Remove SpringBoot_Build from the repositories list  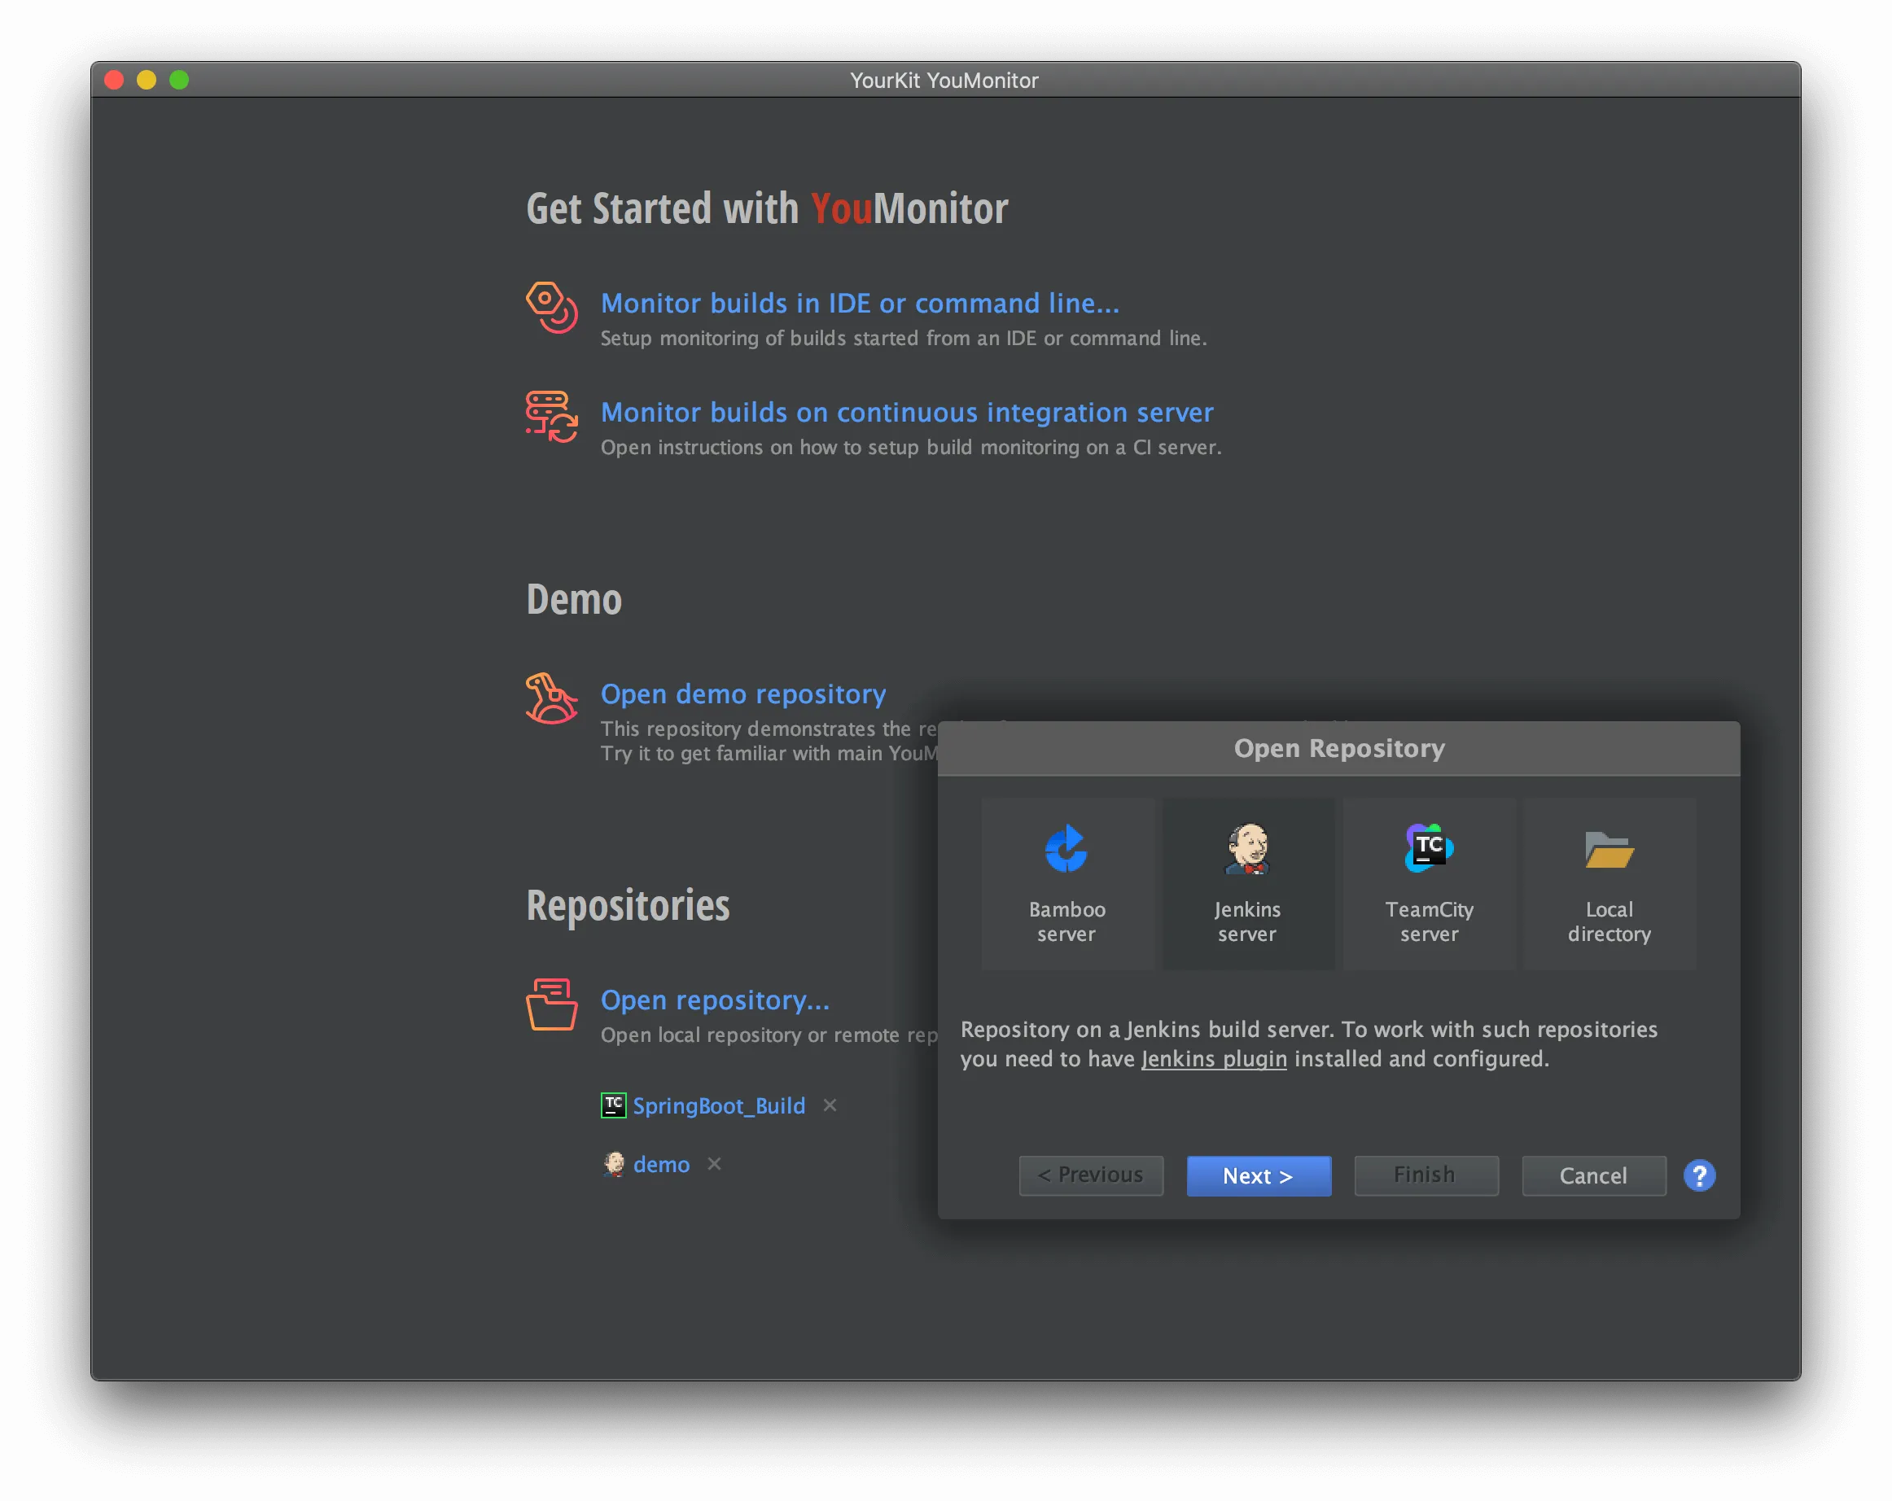(x=830, y=1105)
